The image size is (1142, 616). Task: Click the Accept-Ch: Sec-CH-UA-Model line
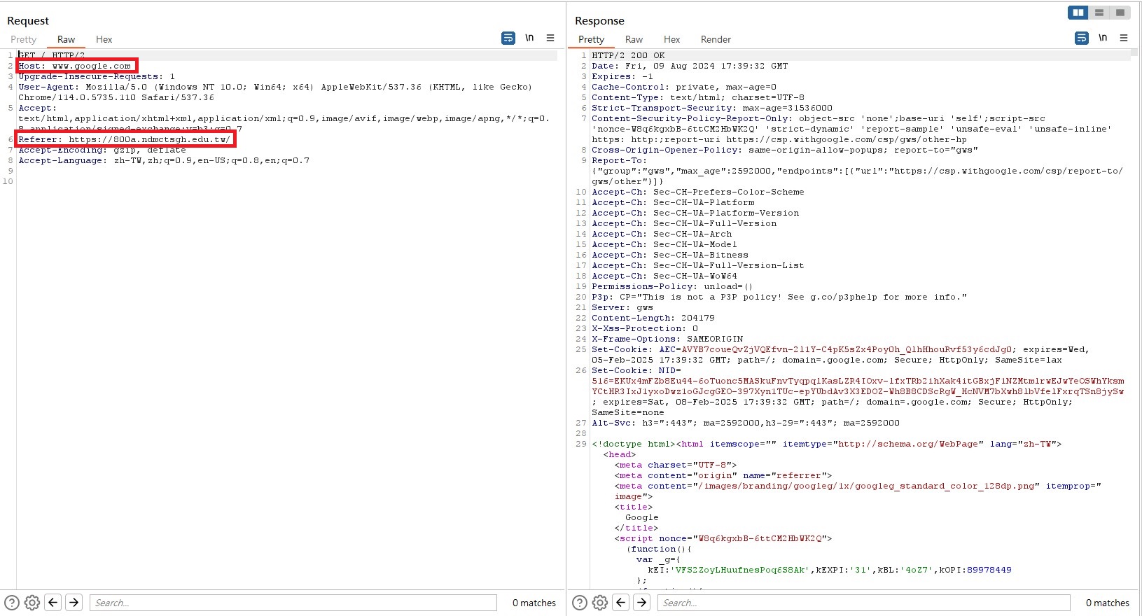[x=664, y=244]
